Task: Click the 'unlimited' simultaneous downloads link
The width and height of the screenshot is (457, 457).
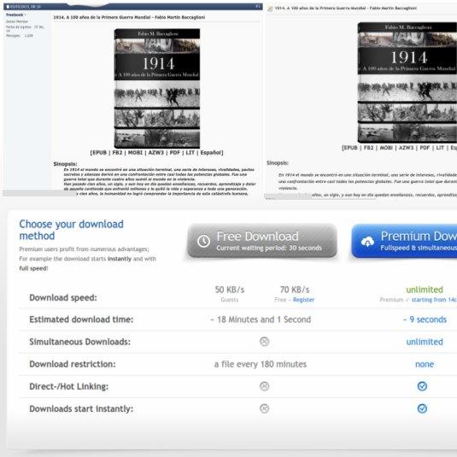Action: (425, 342)
